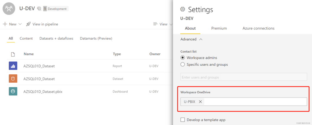Image resolution: width=312 pixels, height=125 pixels.
Task: Select the About settings tab
Action: (x=190, y=28)
